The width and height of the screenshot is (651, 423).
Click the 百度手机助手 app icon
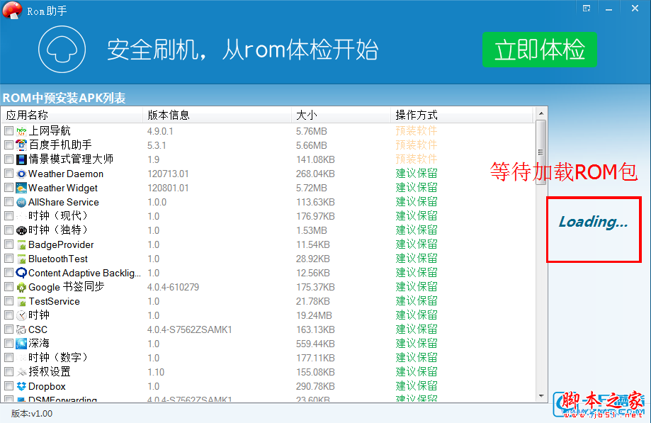(21, 145)
